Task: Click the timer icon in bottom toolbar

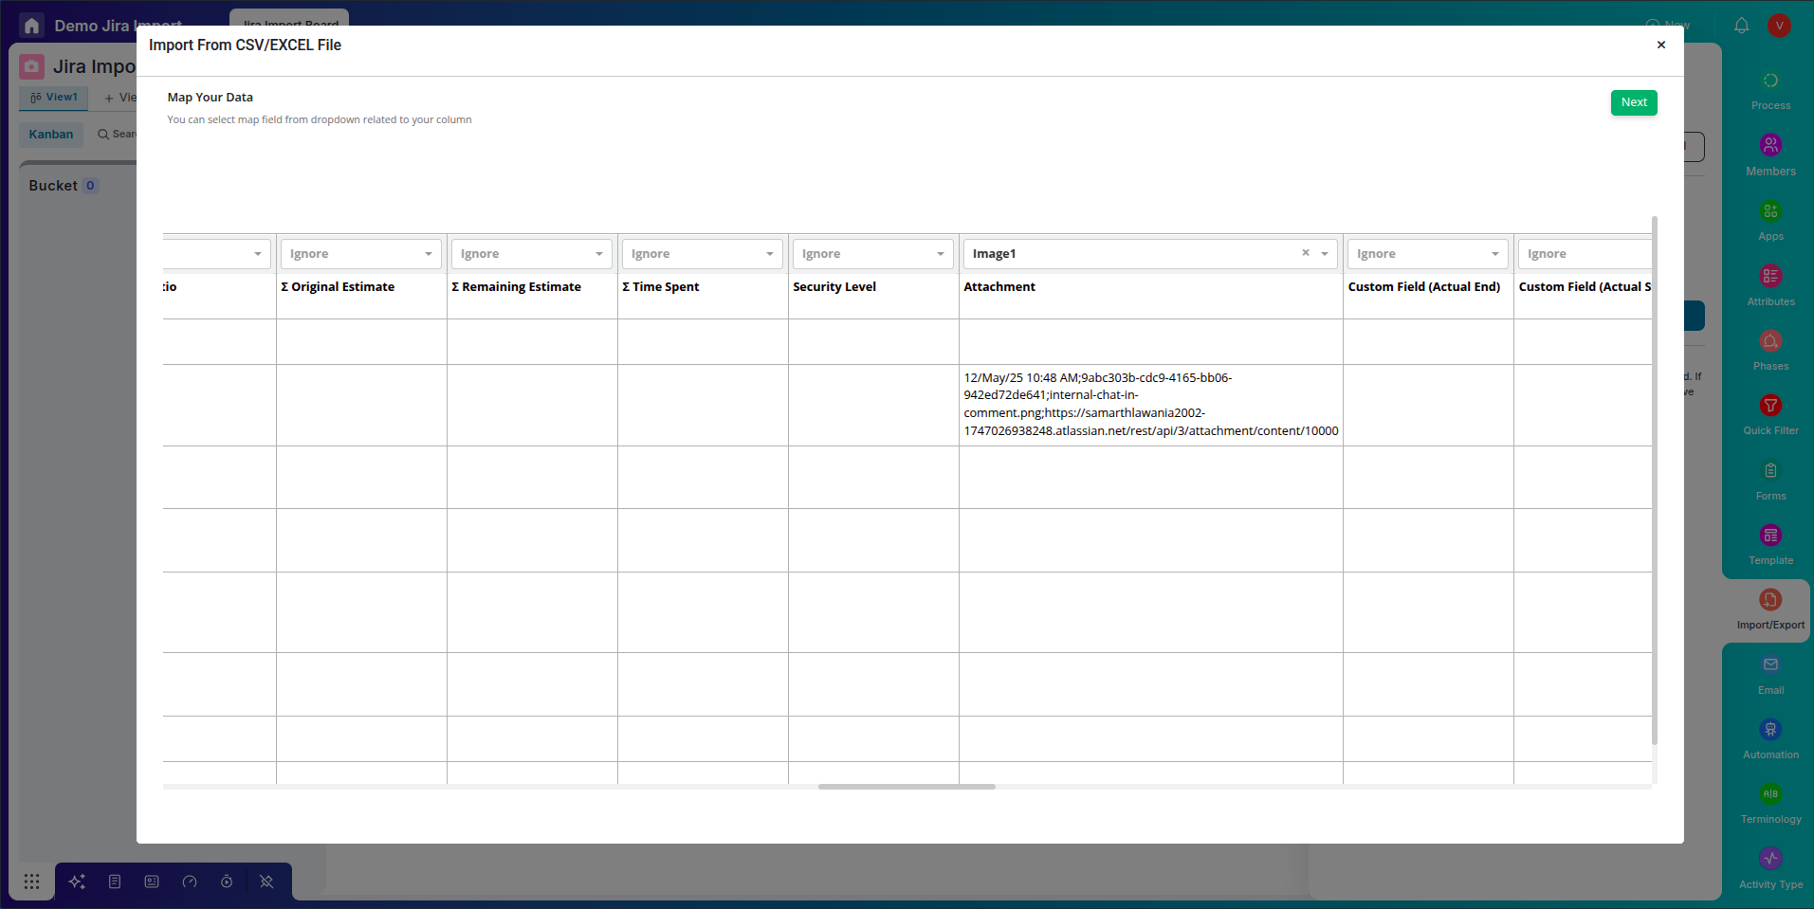Action: 227,882
